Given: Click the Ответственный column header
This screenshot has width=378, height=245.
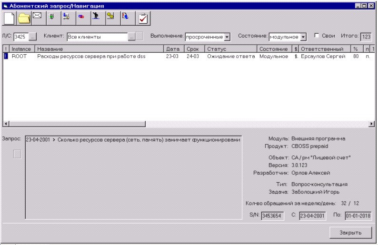Looking at the screenshot, I should pos(325,49).
